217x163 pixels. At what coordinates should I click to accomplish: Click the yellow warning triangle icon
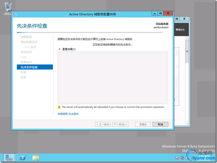click(59, 107)
